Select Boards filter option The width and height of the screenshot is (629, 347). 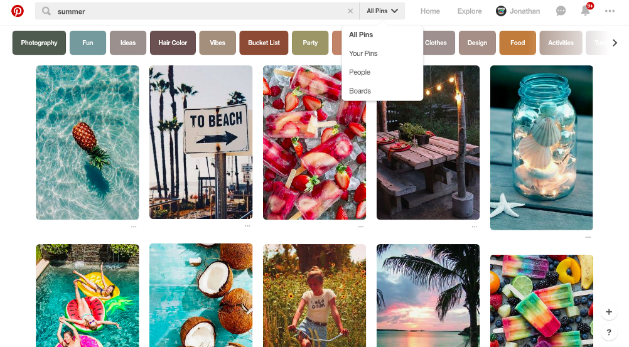pyautogui.click(x=360, y=91)
